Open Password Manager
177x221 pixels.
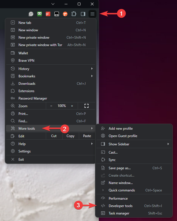[x=51, y=98]
